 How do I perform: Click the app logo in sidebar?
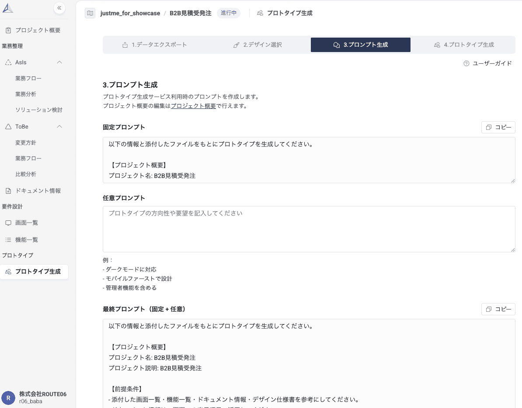pyautogui.click(x=8, y=8)
